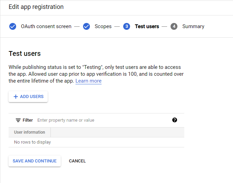The height and width of the screenshot is (183, 233).
Task: Open the Learn more link
Action: [x=89, y=81]
